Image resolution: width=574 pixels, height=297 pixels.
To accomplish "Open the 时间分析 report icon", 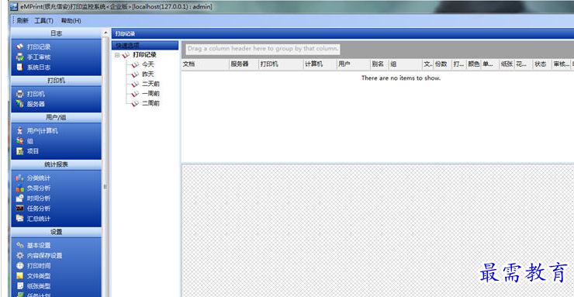I will [19, 199].
